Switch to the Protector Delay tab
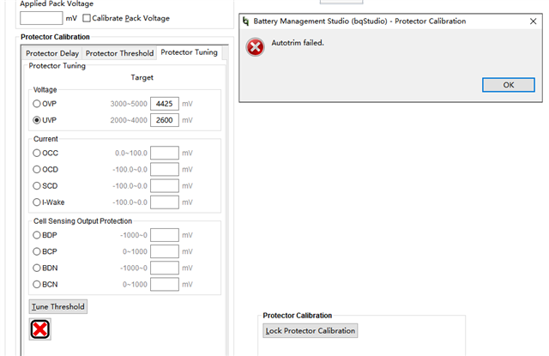Image resolution: width=549 pixels, height=356 pixels. (x=52, y=53)
